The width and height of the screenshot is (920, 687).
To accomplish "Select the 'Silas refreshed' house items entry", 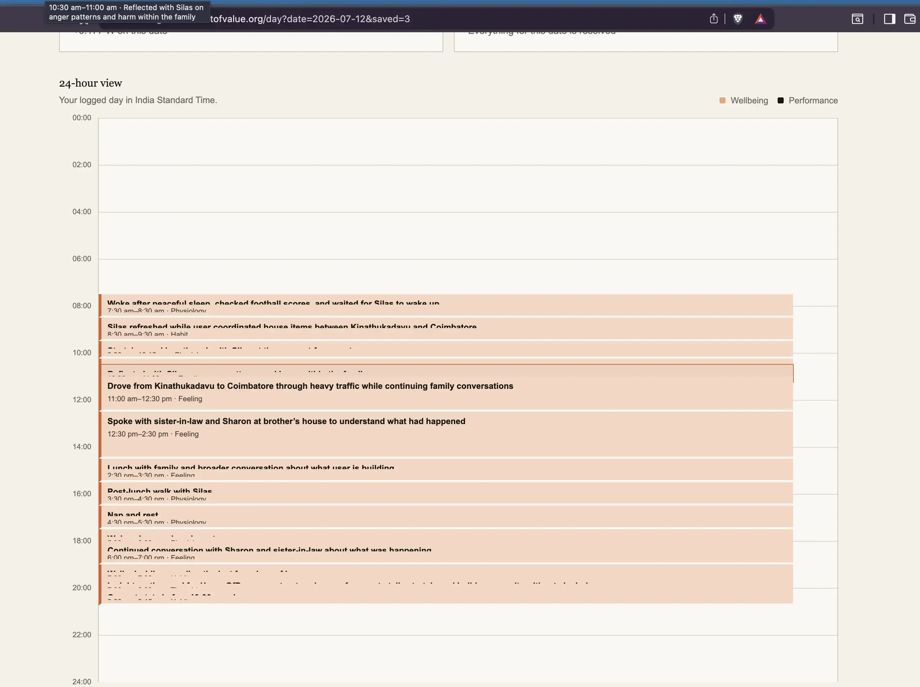I will 446,328.
